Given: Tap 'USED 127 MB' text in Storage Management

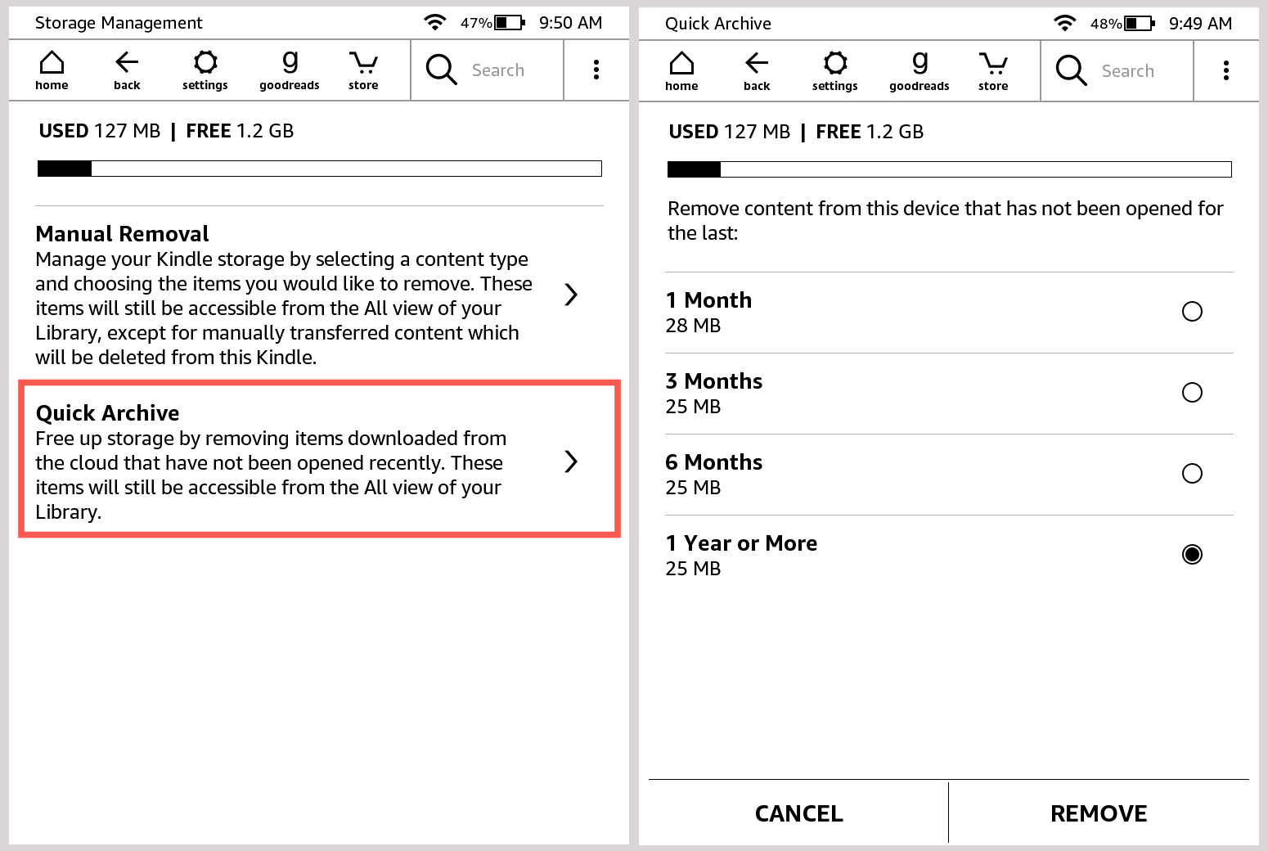Looking at the screenshot, I should pyautogui.click(x=100, y=131).
